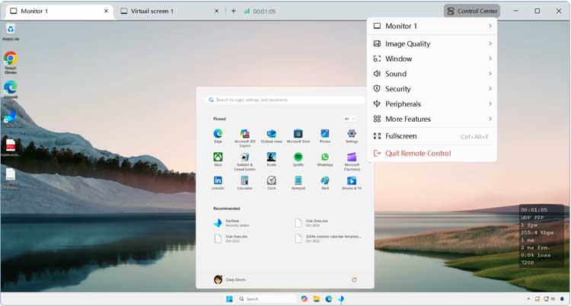571x306 pixels.
Task: Launch Movies & TV
Action: [x=352, y=183]
